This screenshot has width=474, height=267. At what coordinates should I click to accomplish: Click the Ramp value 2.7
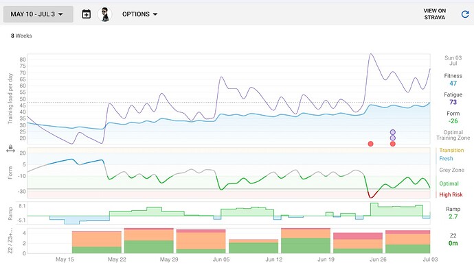coord(453,216)
